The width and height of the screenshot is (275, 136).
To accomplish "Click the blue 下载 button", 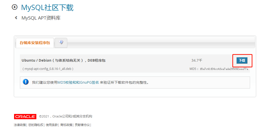I will click(242, 60).
